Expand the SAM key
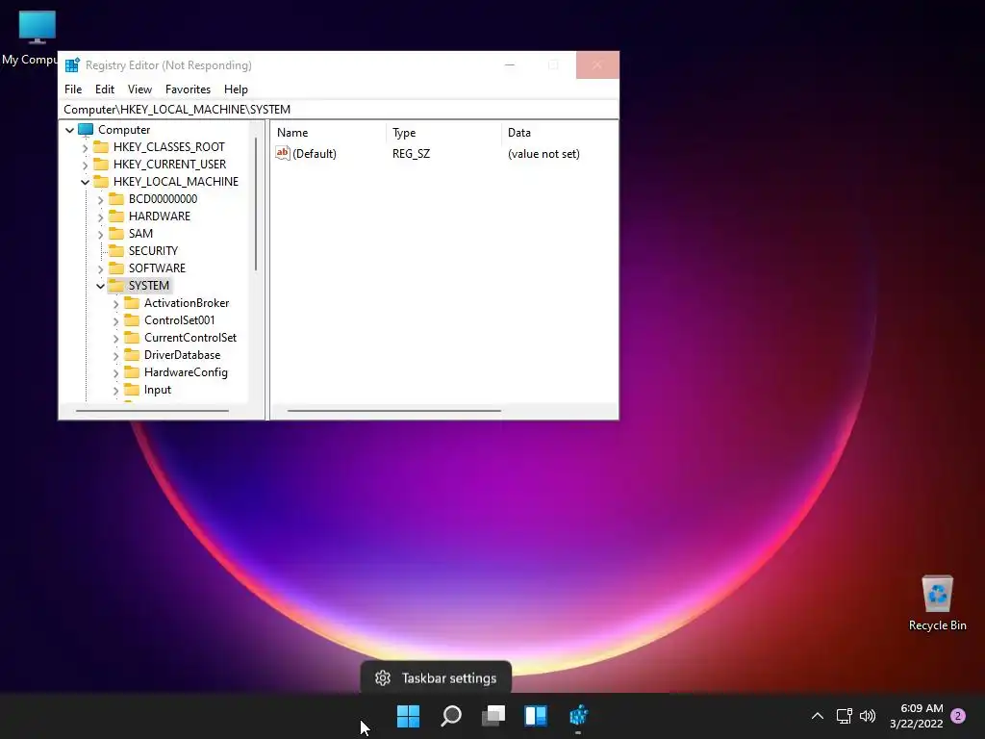 coord(100,235)
